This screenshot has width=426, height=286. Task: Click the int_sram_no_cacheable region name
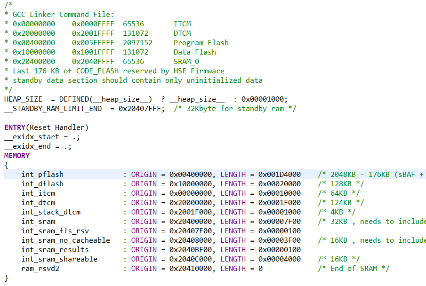[66, 240]
